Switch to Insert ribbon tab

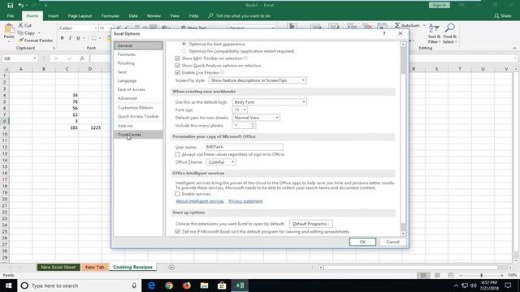coord(53,16)
